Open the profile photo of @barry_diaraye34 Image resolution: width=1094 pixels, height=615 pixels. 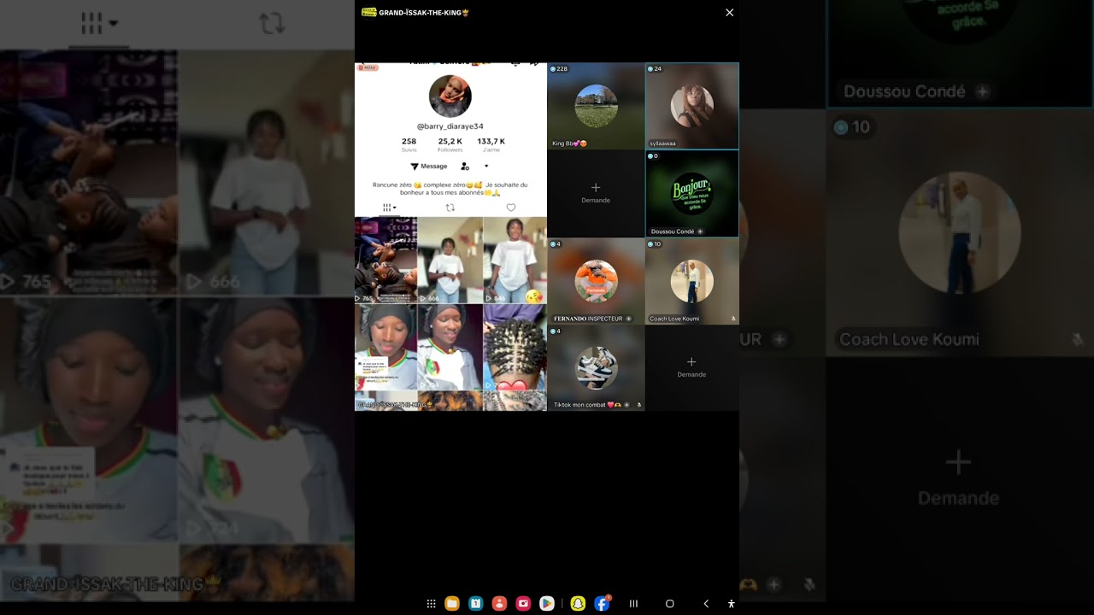tap(450, 96)
